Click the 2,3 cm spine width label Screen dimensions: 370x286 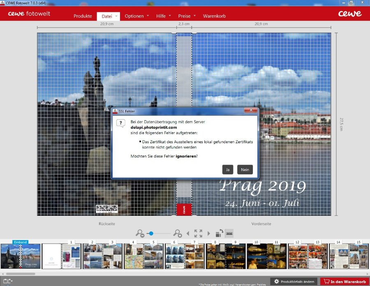pyautogui.click(x=184, y=24)
